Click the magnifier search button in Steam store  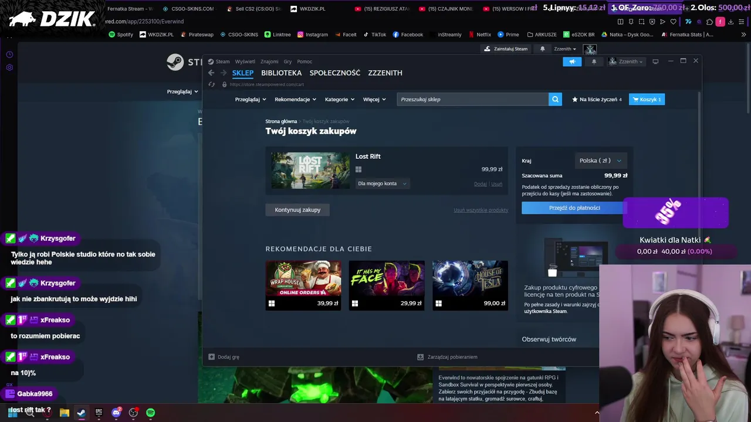555,99
